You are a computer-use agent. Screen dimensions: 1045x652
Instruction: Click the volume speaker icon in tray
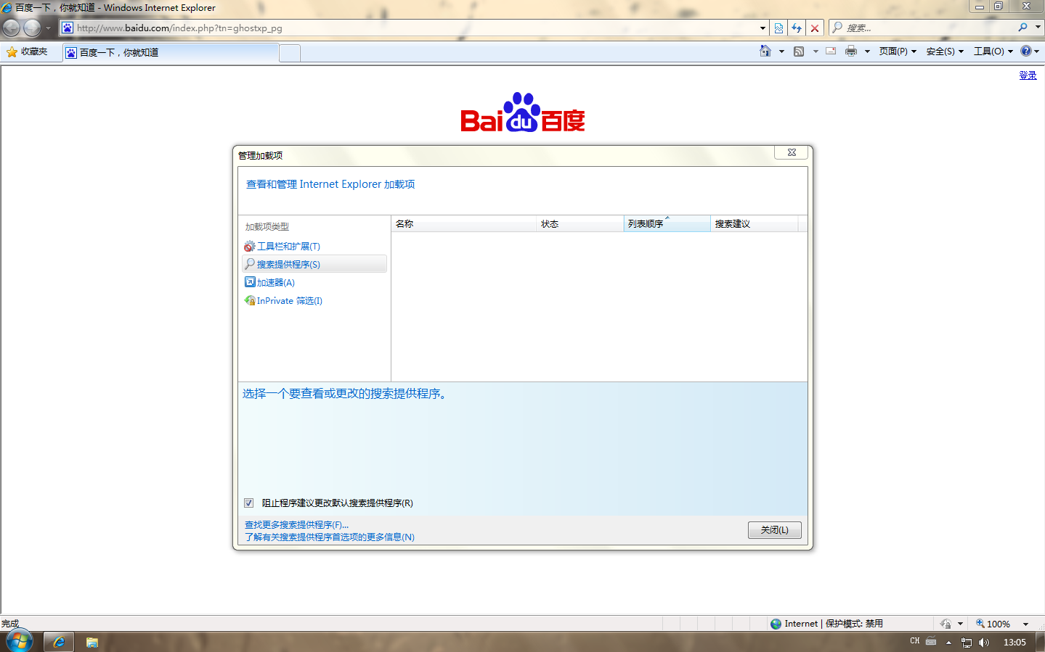click(x=984, y=643)
